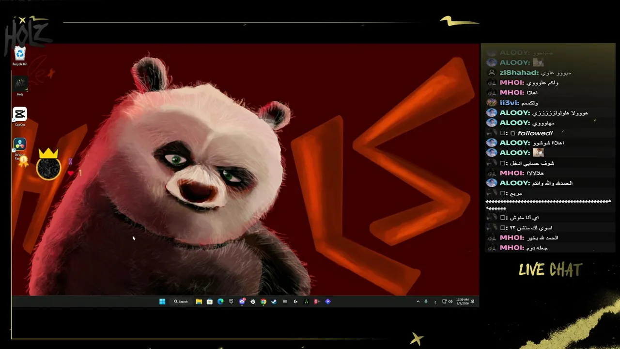Open the clock and date flyout
This screenshot has height=349, width=620.
462,301
